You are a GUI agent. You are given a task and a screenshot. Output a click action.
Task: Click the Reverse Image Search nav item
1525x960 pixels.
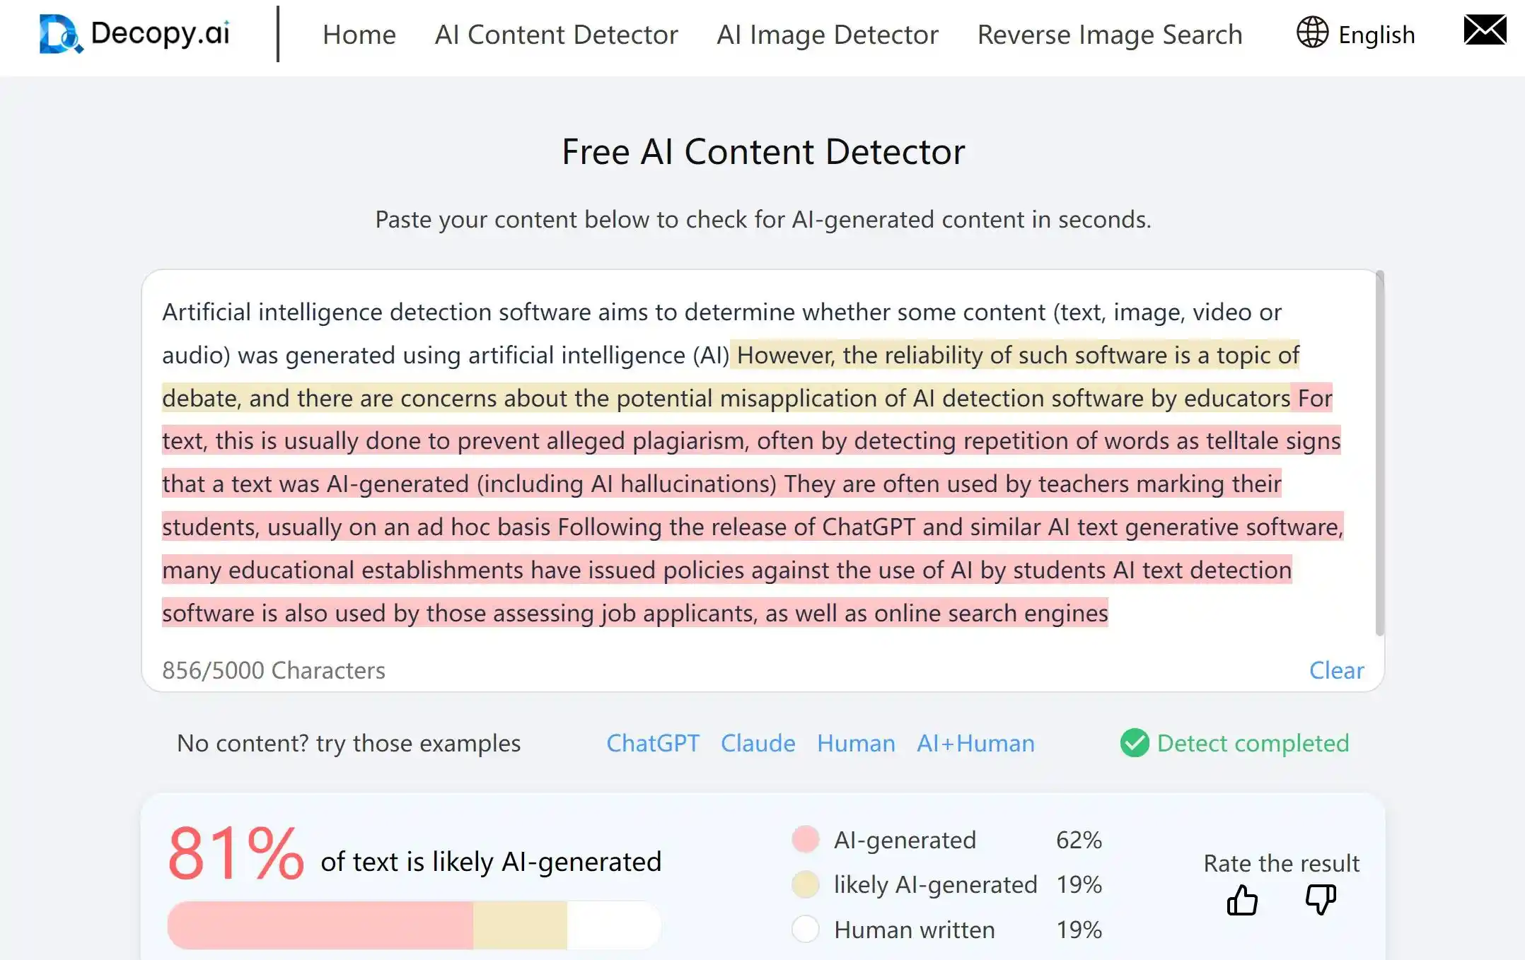click(x=1108, y=34)
